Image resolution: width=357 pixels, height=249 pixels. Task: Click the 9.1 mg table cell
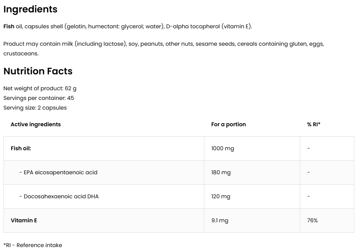coord(219,220)
